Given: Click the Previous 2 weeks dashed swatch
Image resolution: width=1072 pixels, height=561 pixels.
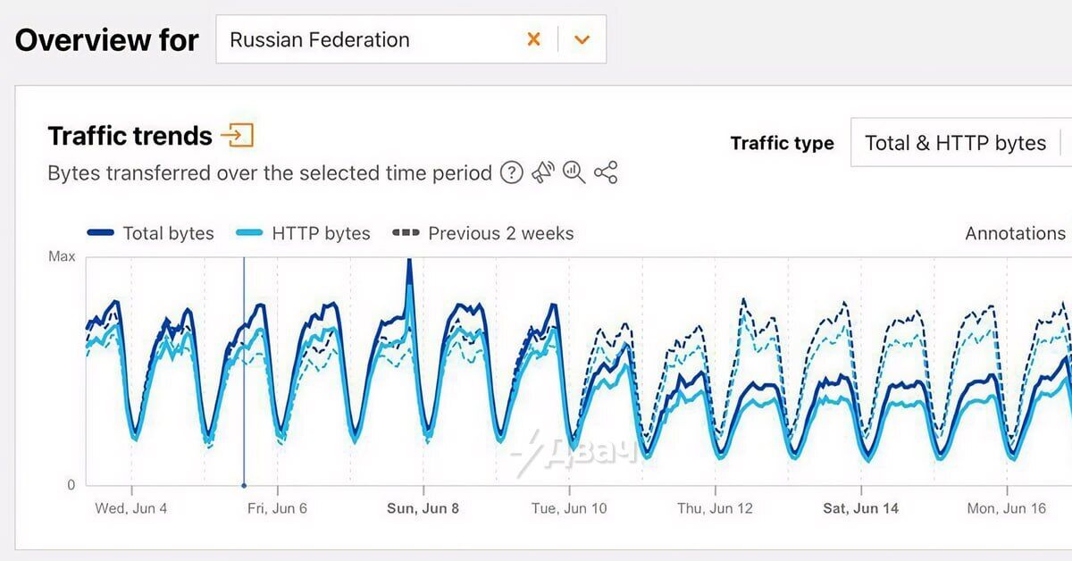Looking at the screenshot, I should (406, 233).
